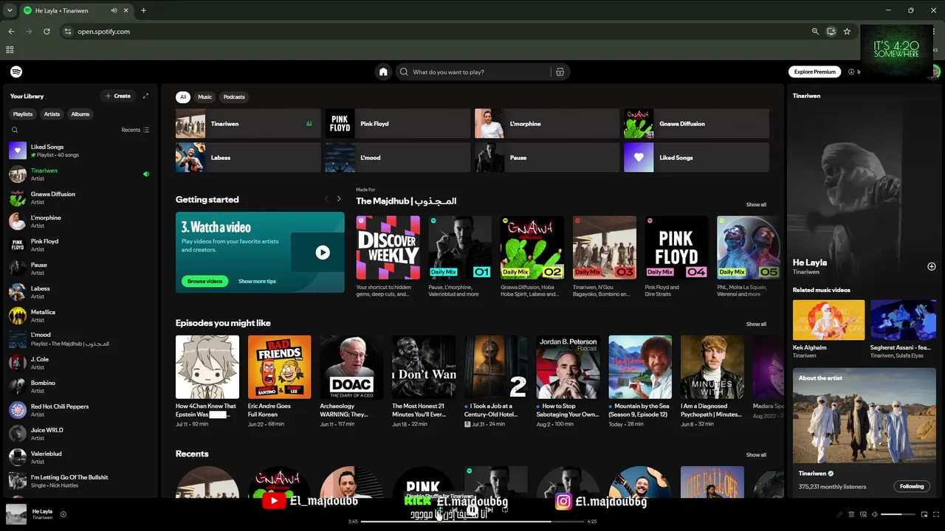Click the install app icon in the address bar
The image size is (945, 531).
[x=831, y=32]
